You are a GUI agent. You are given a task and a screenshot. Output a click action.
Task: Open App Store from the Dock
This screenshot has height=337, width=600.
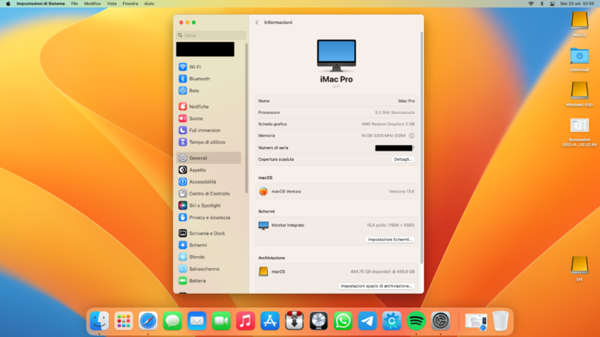click(270, 321)
